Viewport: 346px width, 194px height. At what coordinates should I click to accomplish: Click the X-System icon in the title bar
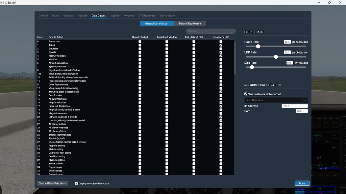(3, 3)
